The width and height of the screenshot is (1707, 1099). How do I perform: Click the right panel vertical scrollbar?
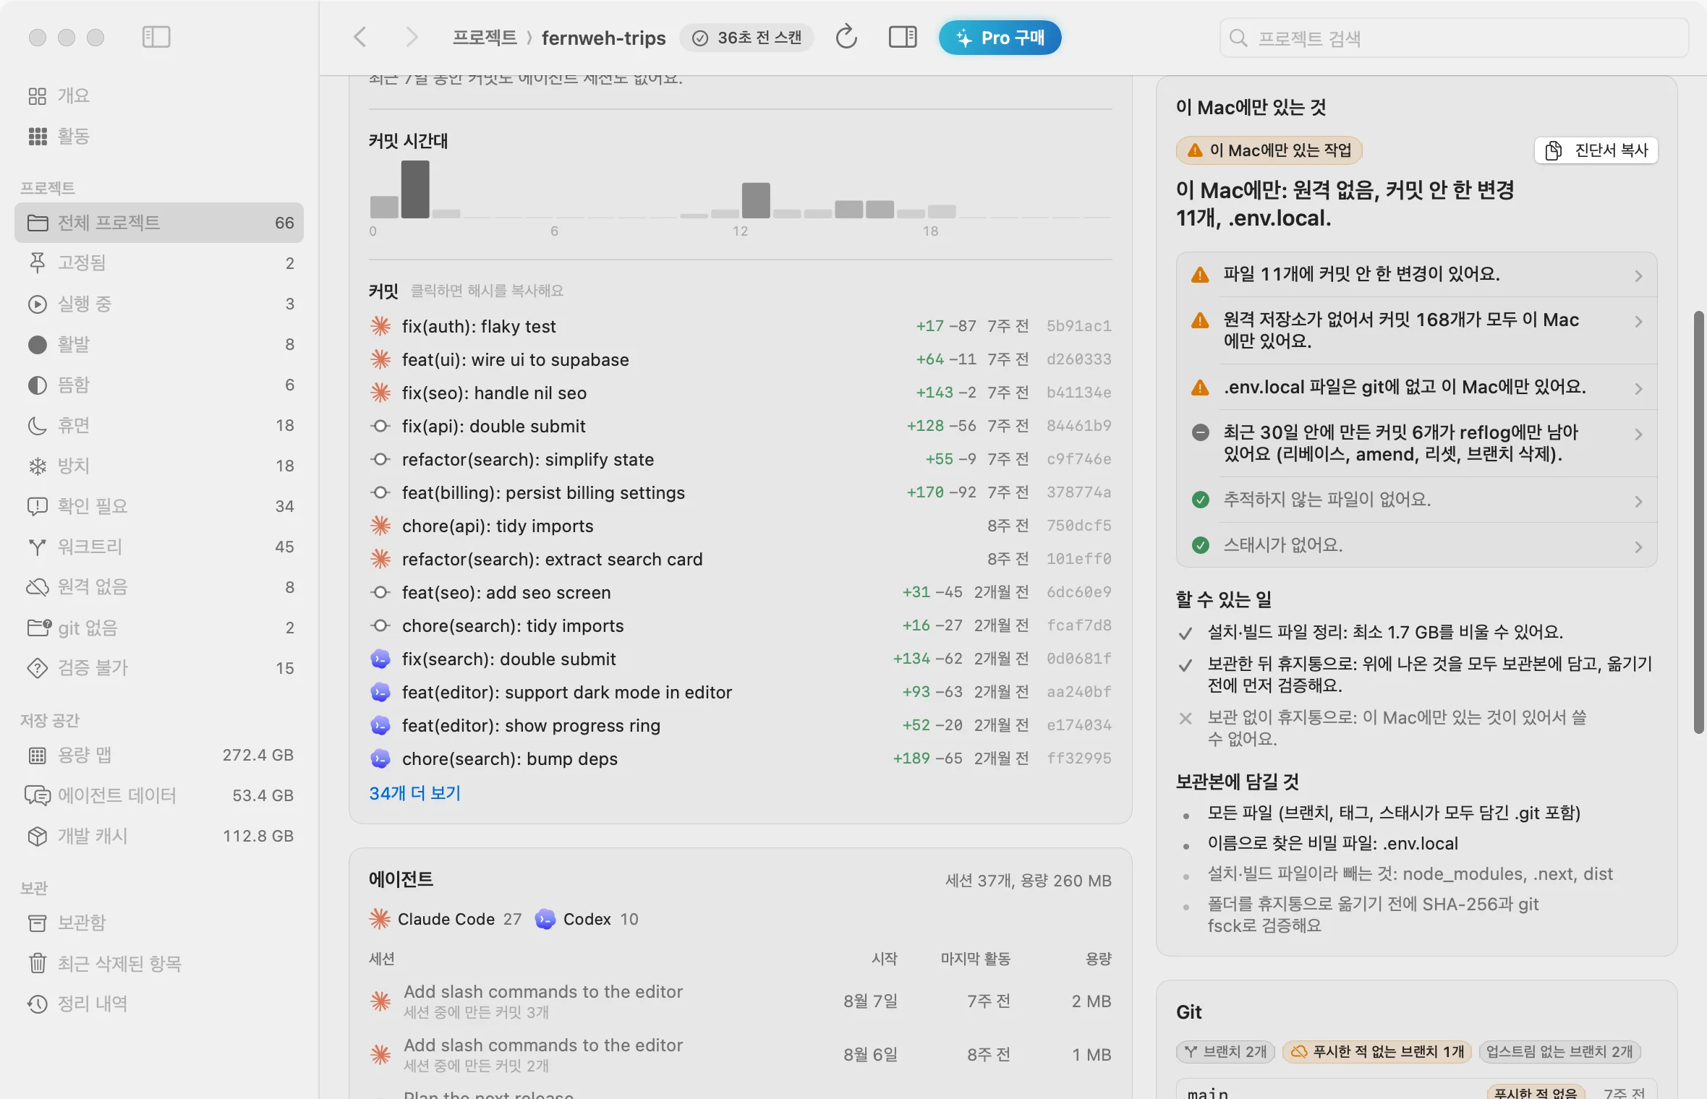1698,522
